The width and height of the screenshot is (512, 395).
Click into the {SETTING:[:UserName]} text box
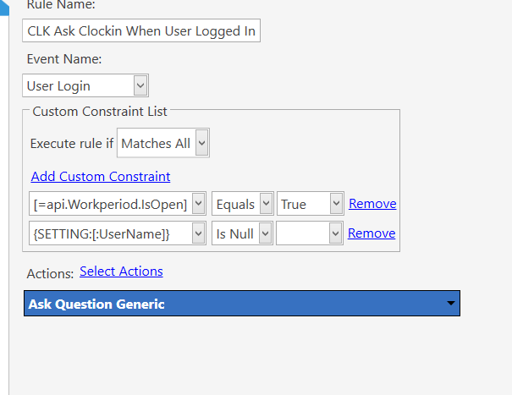[111, 233]
